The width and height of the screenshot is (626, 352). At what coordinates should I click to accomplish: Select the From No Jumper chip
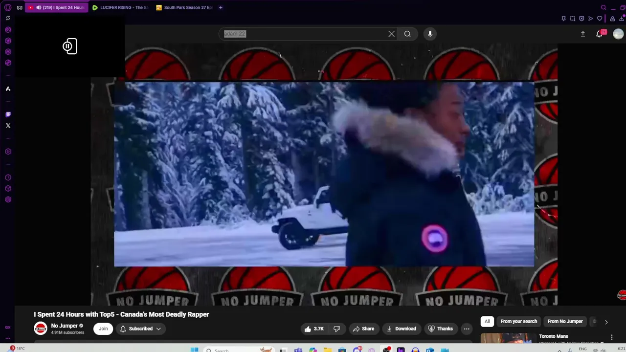(565, 321)
